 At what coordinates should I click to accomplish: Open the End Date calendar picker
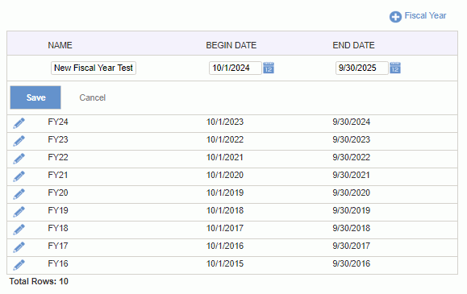[x=395, y=68]
